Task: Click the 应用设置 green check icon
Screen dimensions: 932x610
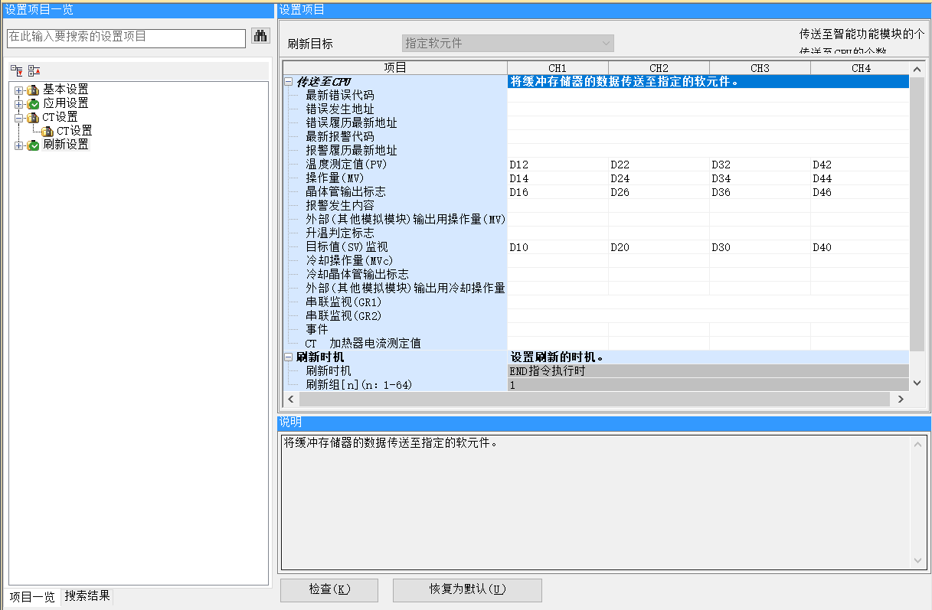Action: point(33,103)
